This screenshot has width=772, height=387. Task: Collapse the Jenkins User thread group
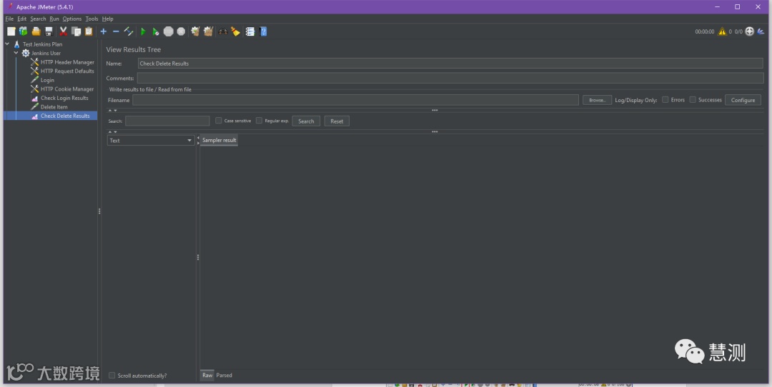[16, 53]
